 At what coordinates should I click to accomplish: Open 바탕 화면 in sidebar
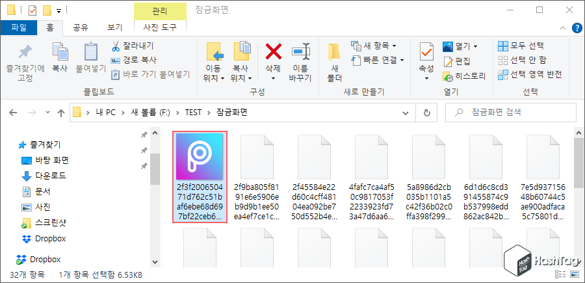pos(45,161)
